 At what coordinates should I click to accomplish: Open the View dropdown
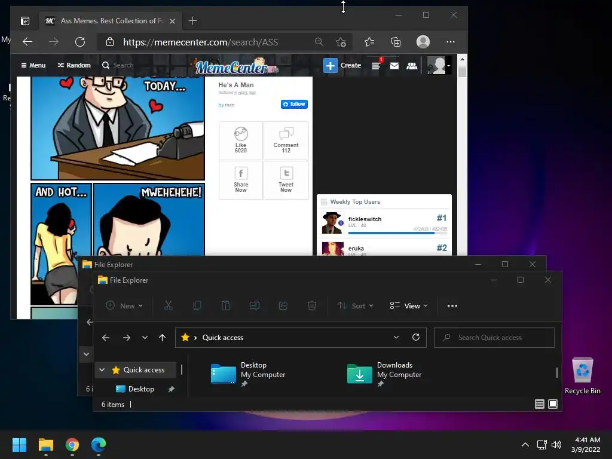tap(409, 305)
